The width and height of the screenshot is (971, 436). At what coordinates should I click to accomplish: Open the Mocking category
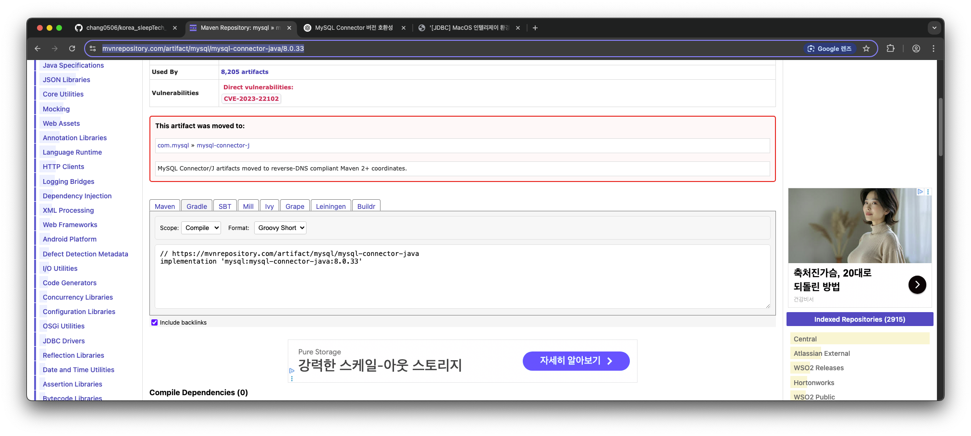pyautogui.click(x=56, y=109)
